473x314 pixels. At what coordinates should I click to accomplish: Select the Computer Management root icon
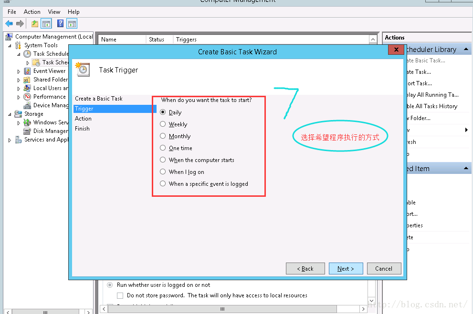coord(9,37)
